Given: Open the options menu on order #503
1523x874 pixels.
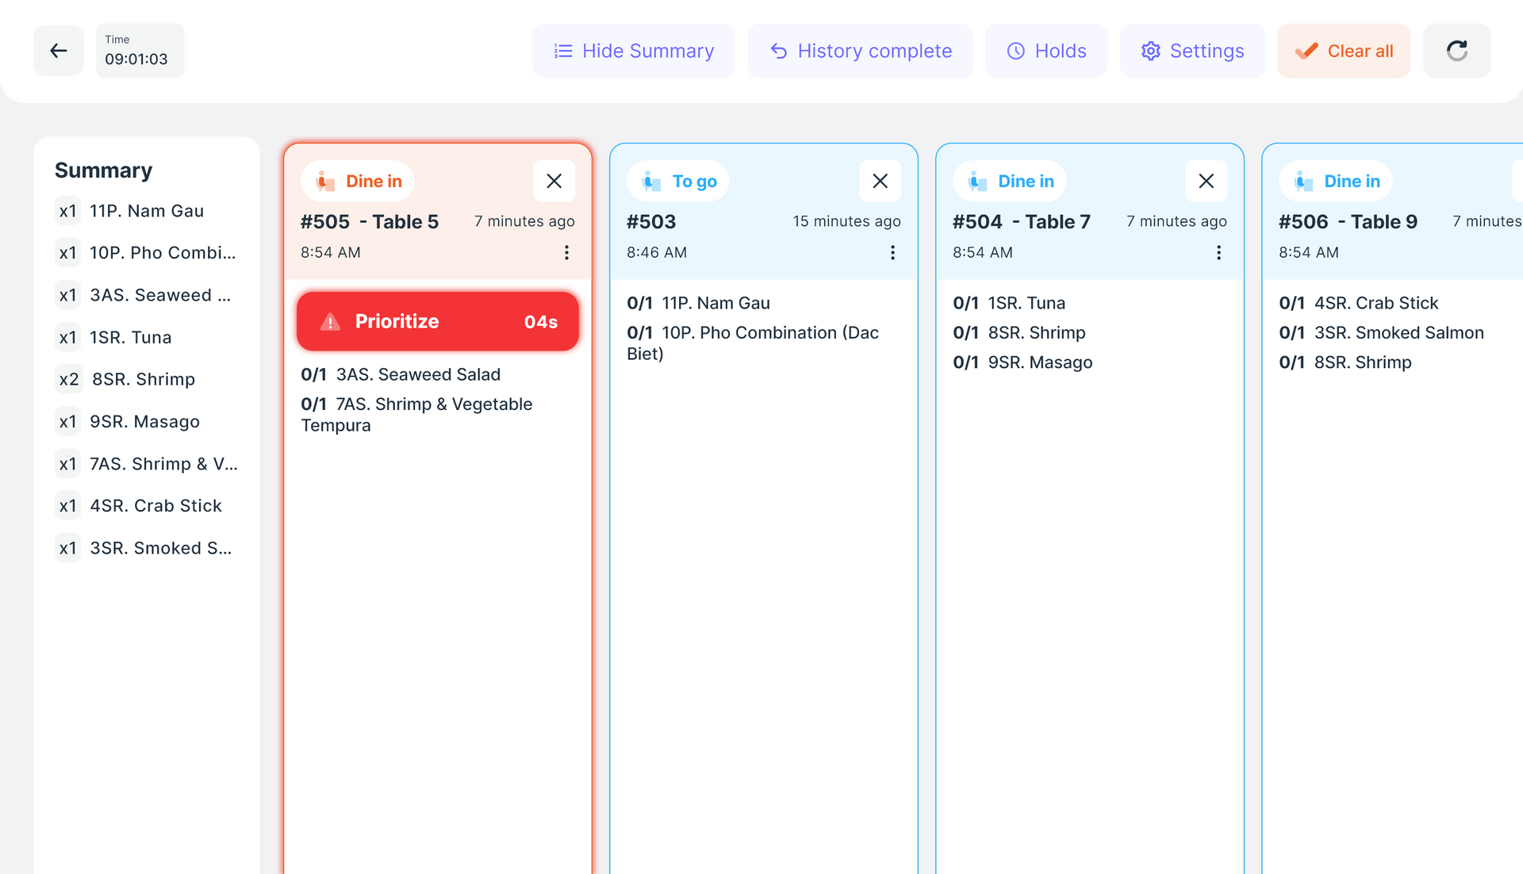Looking at the screenshot, I should tap(892, 252).
